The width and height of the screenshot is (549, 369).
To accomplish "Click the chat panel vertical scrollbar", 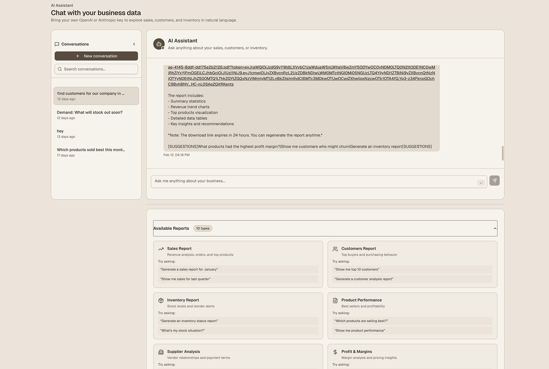I will pos(503,153).
